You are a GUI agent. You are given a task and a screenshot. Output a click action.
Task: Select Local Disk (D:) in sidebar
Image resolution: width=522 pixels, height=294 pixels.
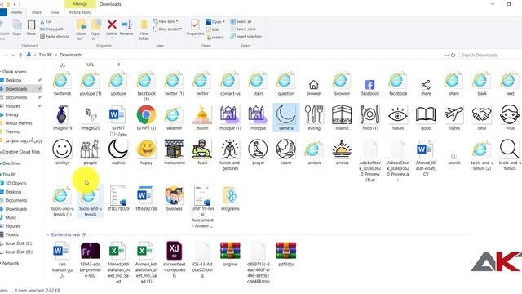(19, 252)
